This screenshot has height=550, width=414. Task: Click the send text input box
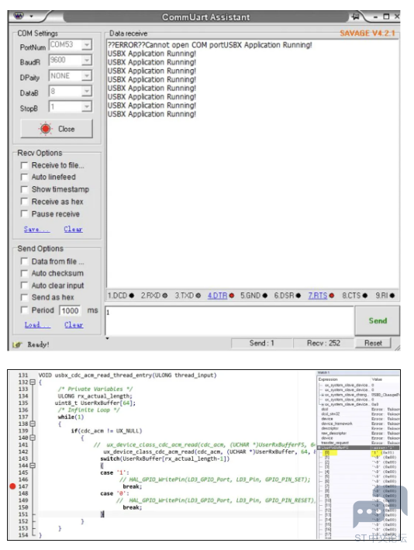(x=229, y=320)
